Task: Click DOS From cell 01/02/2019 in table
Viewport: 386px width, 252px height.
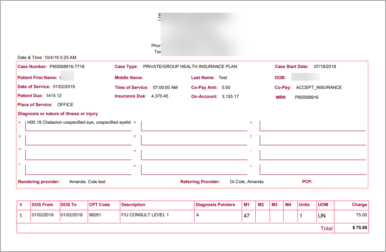Action: [x=43, y=215]
